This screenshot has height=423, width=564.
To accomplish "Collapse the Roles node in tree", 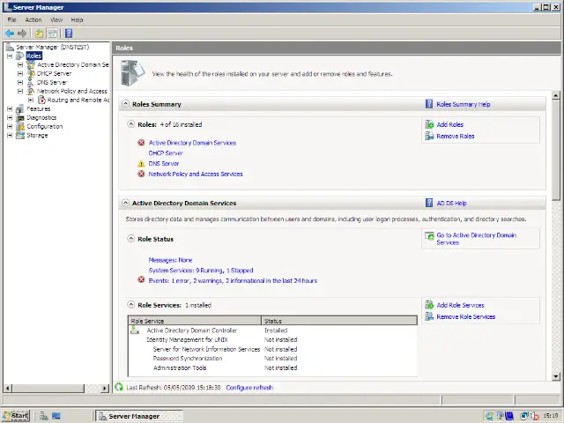I will (10, 56).
